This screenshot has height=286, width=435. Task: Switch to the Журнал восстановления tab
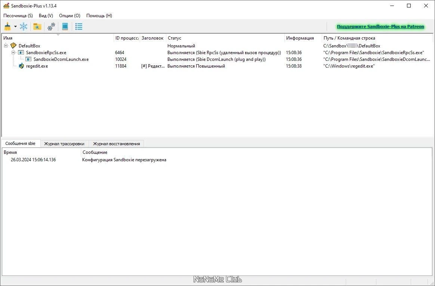(116, 143)
